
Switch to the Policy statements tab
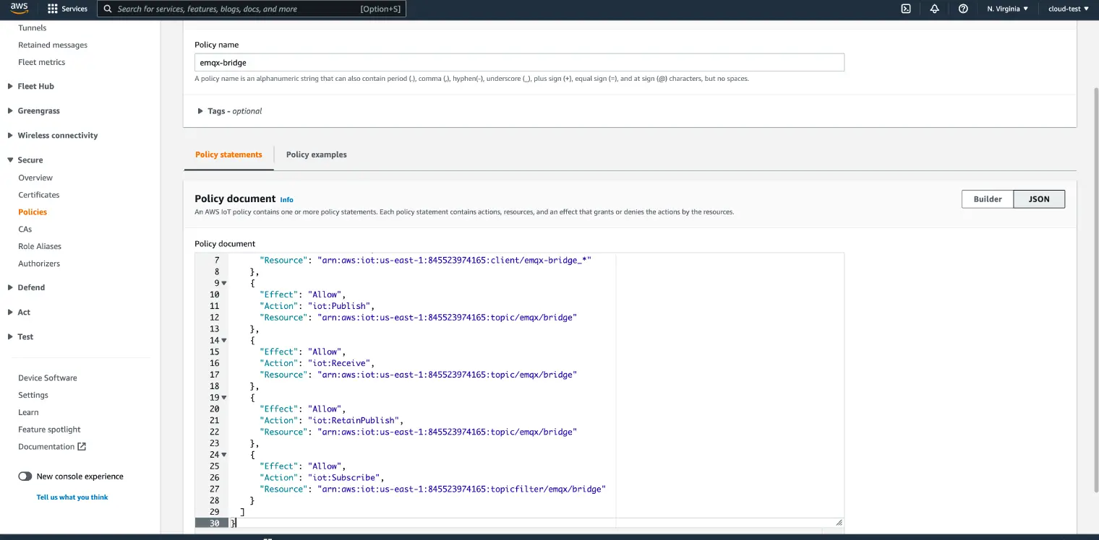228,154
